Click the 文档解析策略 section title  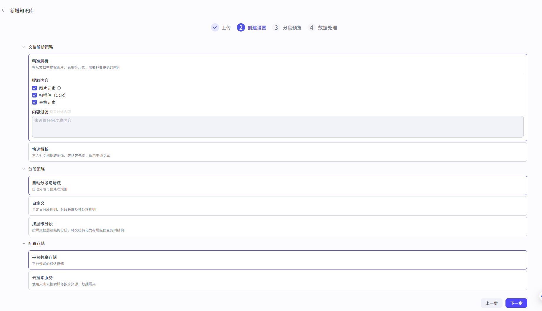[41, 47]
